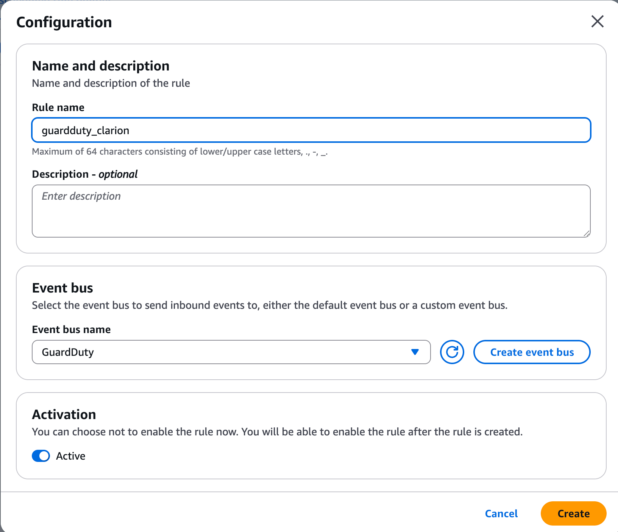The height and width of the screenshot is (532, 618).
Task: Click the Name and description section heading
Action: [101, 66]
